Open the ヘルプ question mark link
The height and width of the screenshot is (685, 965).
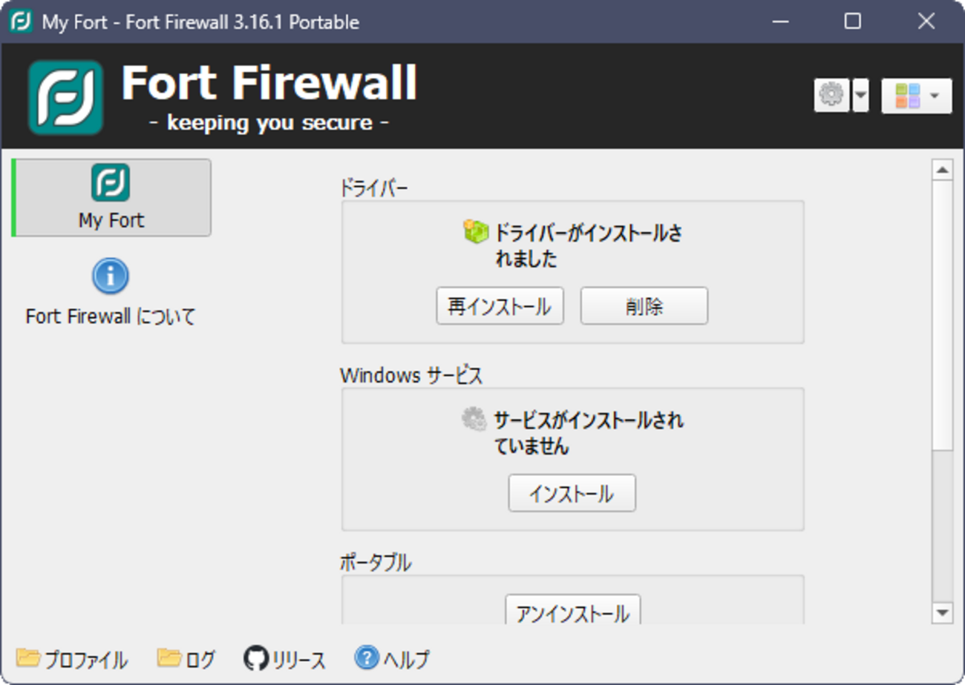392,658
